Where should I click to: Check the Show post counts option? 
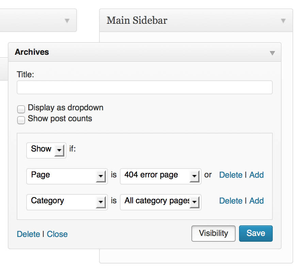[x=21, y=120]
